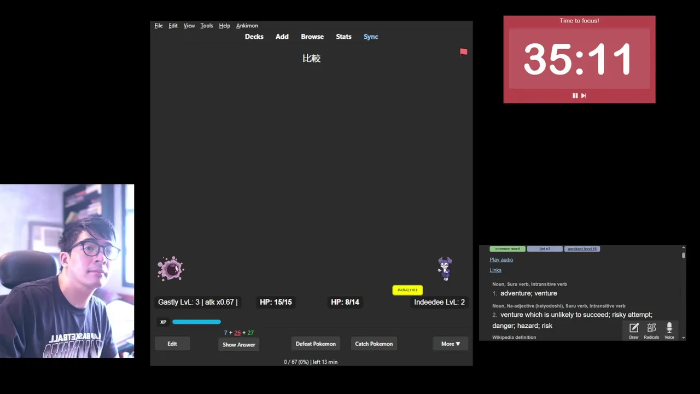This screenshot has height=394, width=700.
Task: Click Defeat Pokemon button
Action: point(316,344)
